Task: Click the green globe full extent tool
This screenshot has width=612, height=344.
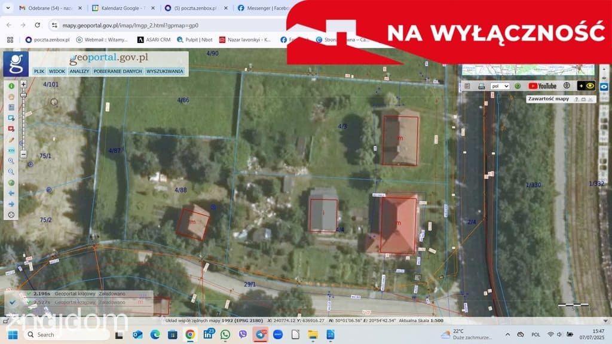Action: (11, 183)
